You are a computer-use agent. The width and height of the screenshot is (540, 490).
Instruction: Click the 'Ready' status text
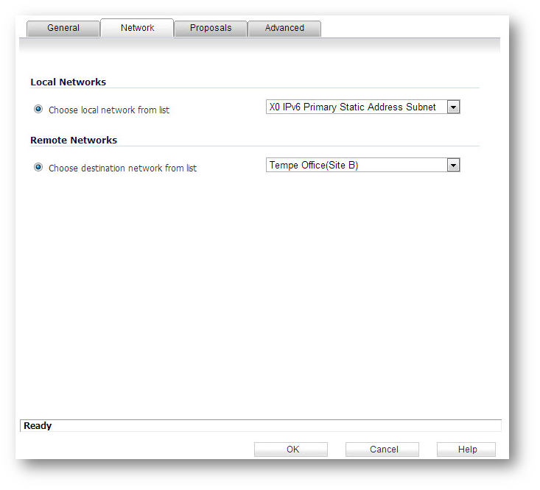pos(38,426)
